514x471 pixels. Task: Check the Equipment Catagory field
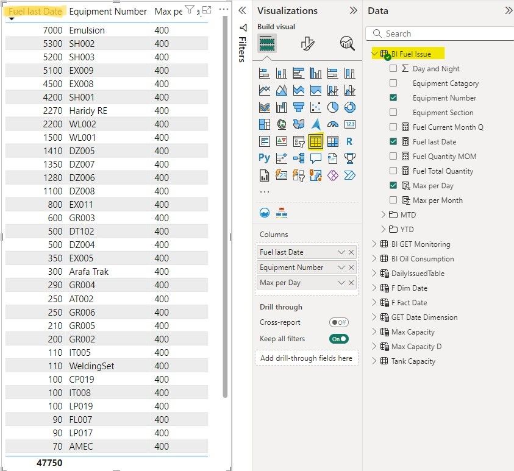[x=393, y=83]
